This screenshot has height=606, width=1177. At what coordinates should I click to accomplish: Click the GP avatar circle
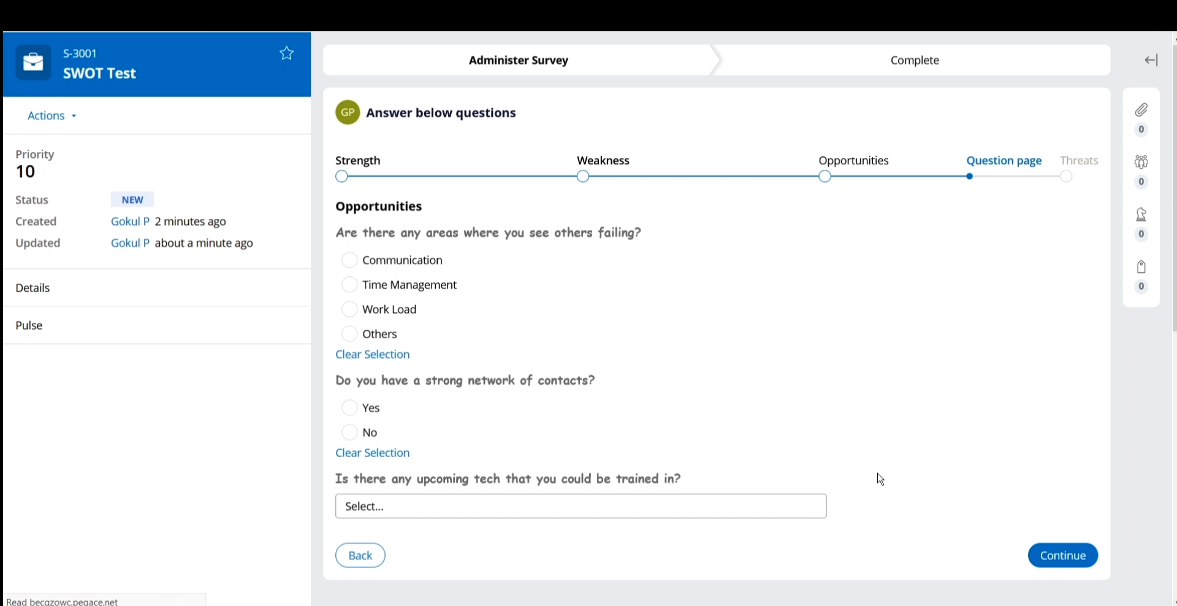(x=348, y=113)
